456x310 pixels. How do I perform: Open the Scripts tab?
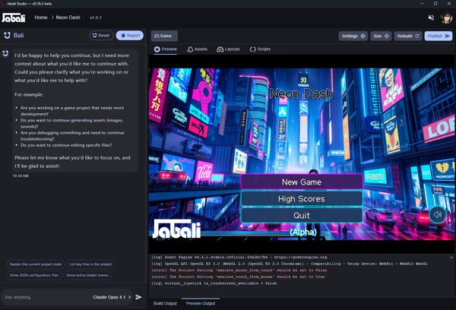260,49
